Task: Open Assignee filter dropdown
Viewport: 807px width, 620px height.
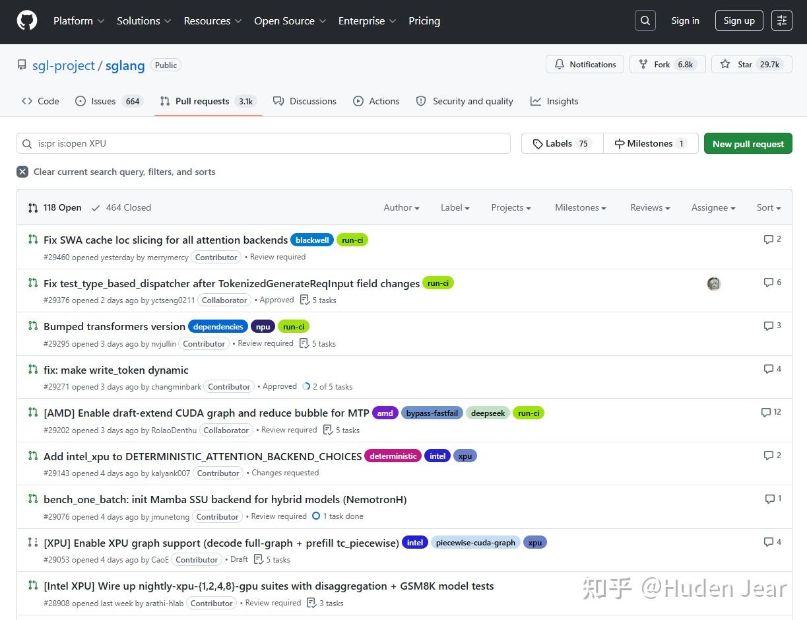Action: pos(713,207)
